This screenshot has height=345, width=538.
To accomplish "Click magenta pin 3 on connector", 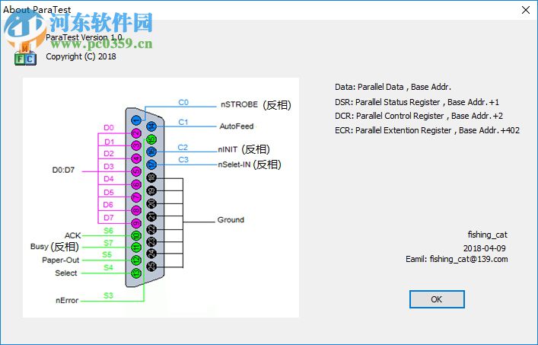I will click(136, 146).
